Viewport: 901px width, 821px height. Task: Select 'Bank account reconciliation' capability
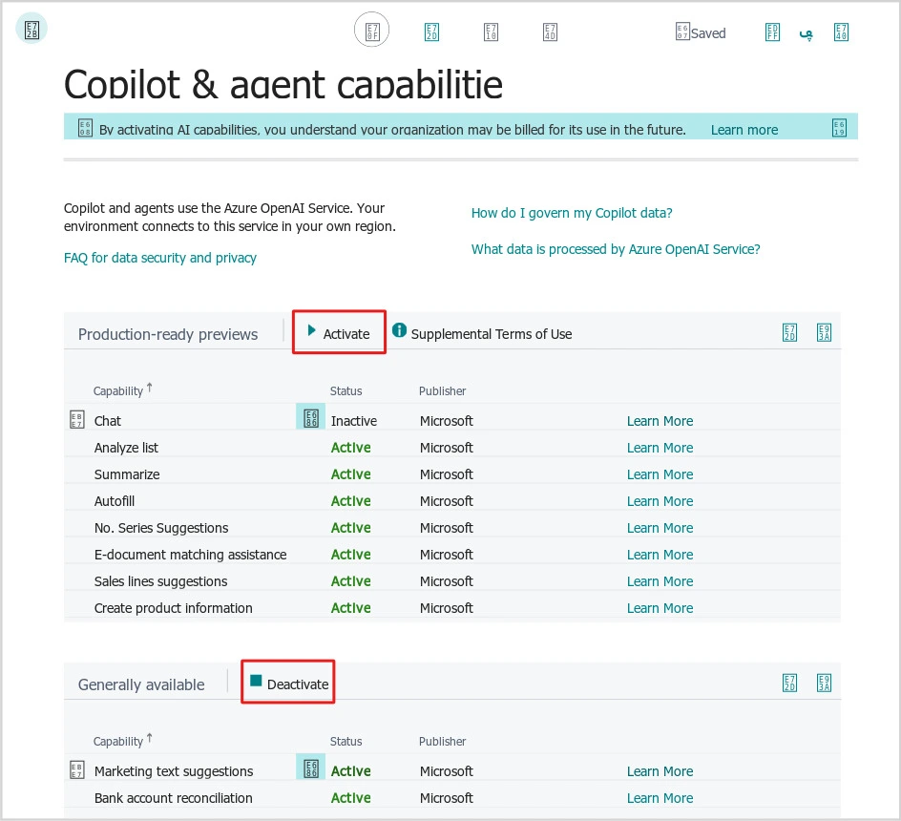(x=173, y=798)
